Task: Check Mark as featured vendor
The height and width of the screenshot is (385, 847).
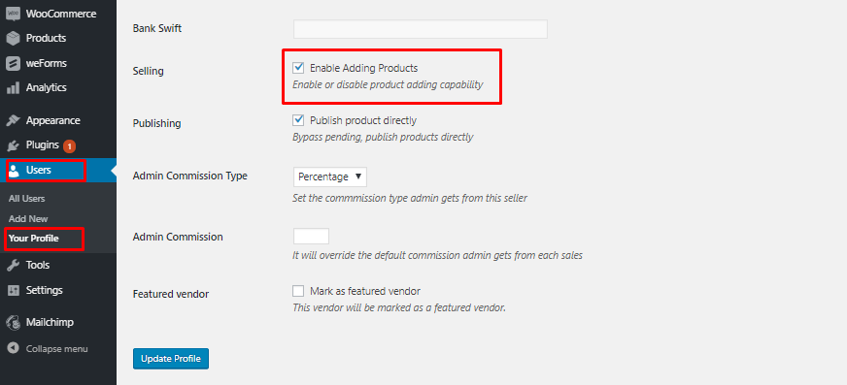Action: 298,291
